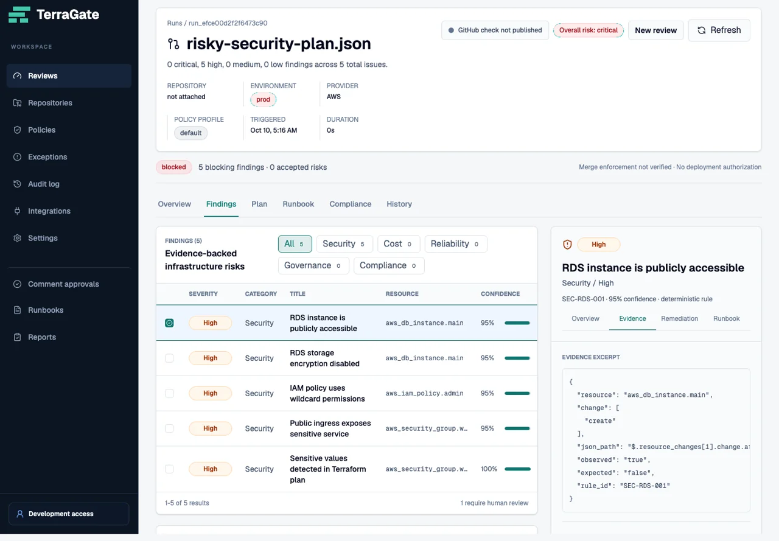The height and width of the screenshot is (541, 779).
Task: Click the New review button
Action: [x=656, y=30]
